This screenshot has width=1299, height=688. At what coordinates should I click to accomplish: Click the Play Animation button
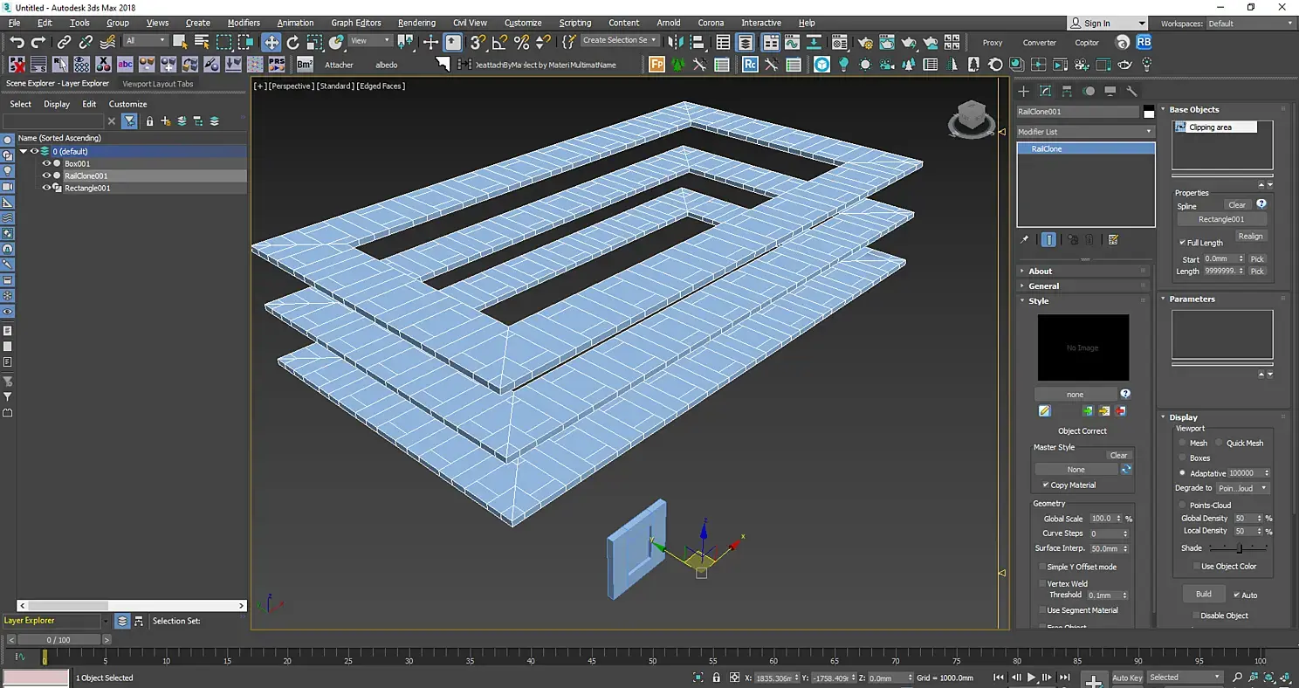click(1031, 678)
